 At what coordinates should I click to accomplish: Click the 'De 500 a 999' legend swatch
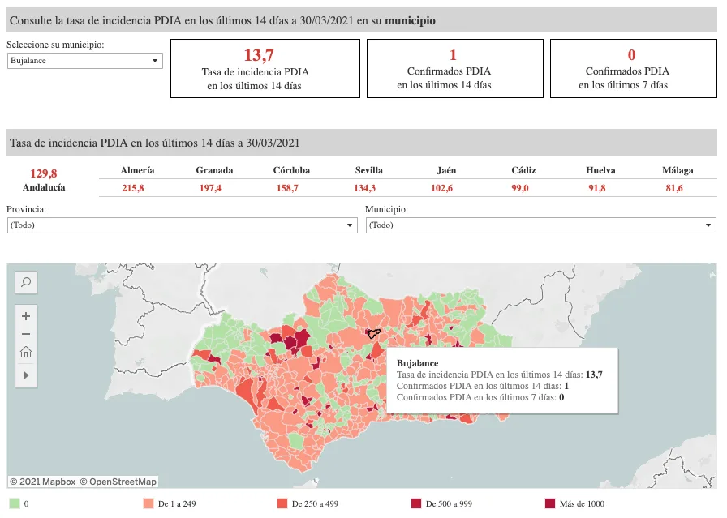[x=416, y=503]
